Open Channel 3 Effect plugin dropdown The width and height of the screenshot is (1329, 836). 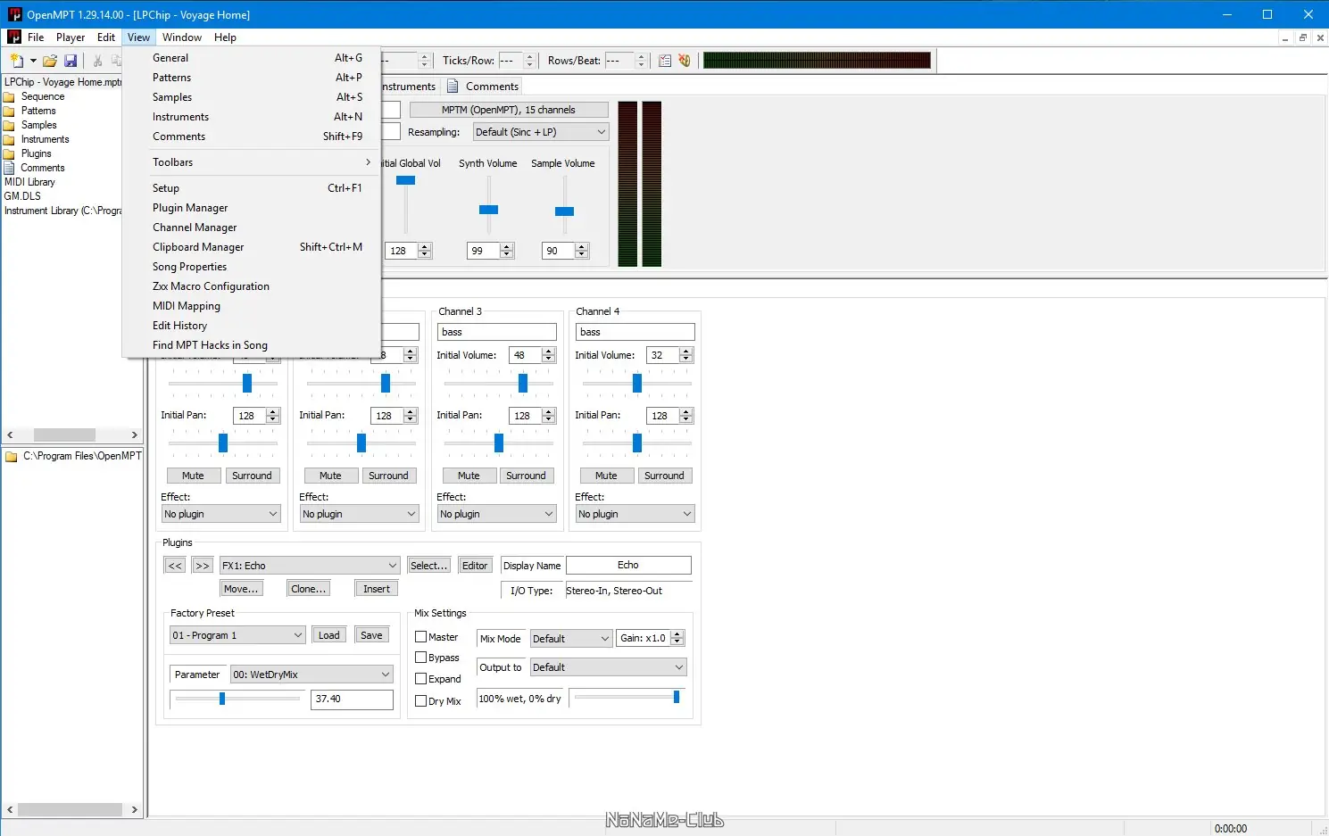point(496,514)
